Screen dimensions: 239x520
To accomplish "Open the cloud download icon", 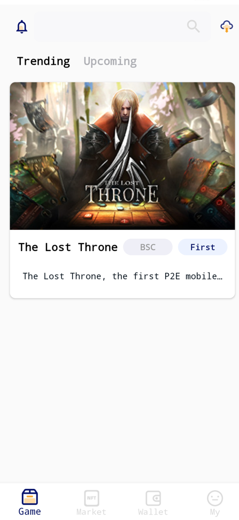I will click(227, 26).
